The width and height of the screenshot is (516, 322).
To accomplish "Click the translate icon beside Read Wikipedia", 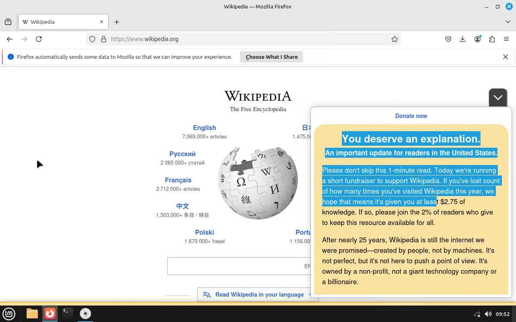I will coord(207,295).
